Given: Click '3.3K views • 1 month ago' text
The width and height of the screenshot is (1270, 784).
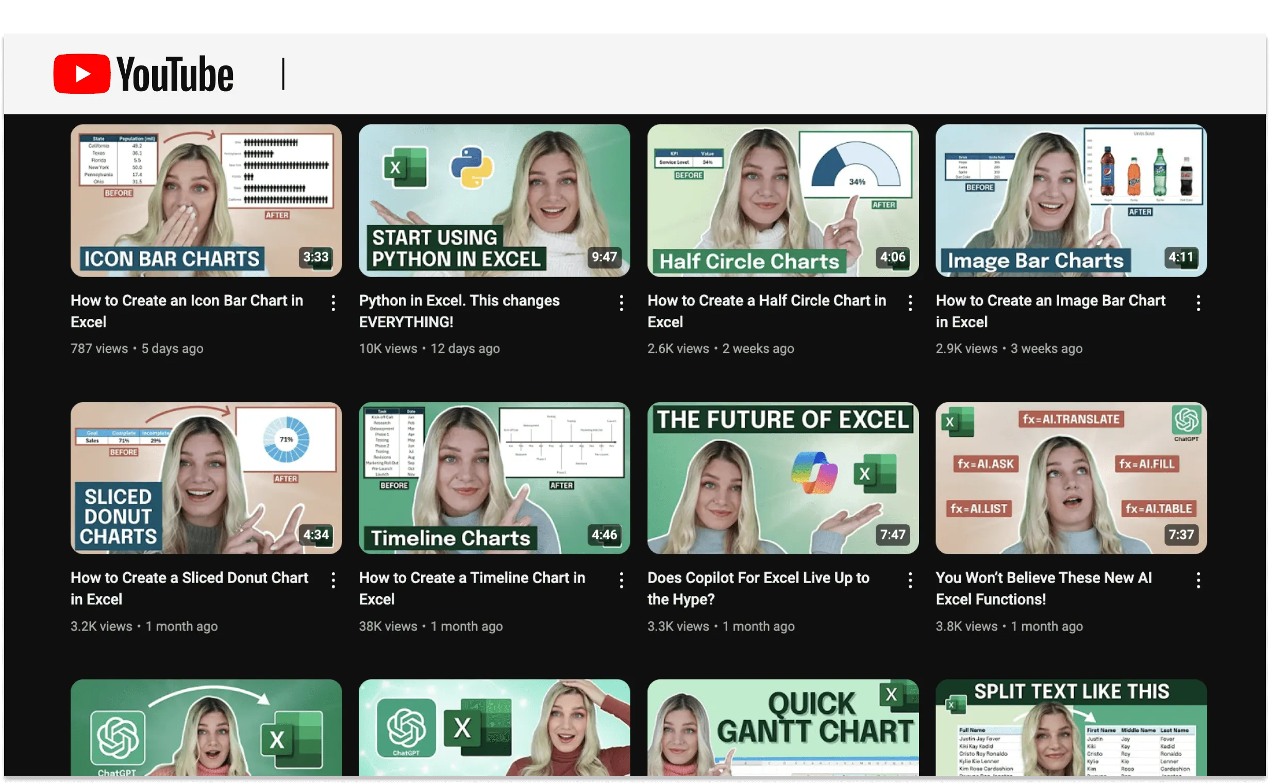Looking at the screenshot, I should [x=721, y=626].
